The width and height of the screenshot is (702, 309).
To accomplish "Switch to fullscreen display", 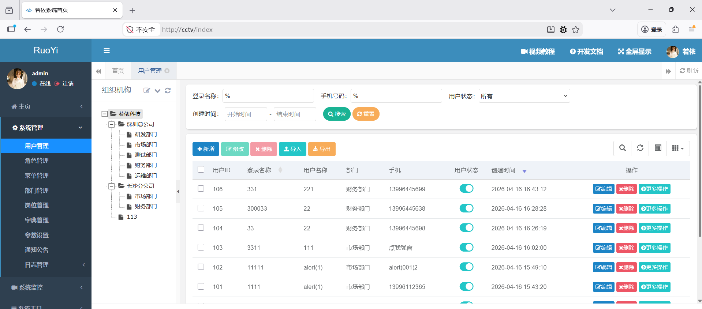I will (635, 52).
